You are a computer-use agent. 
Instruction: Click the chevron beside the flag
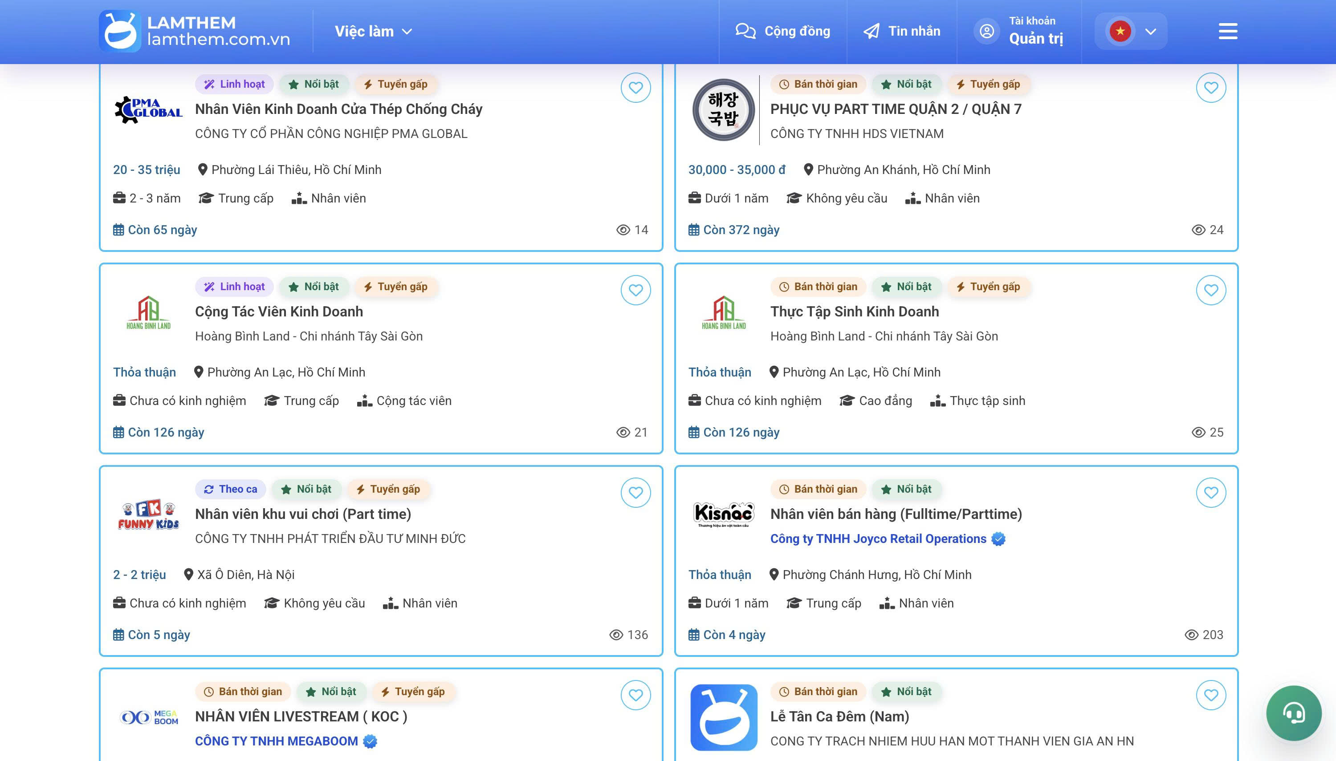point(1150,31)
